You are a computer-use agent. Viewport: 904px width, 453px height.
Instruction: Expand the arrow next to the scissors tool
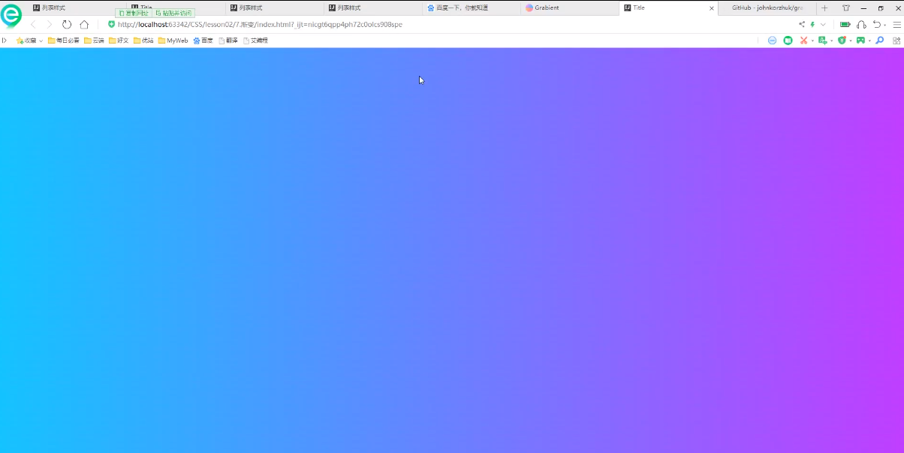812,41
